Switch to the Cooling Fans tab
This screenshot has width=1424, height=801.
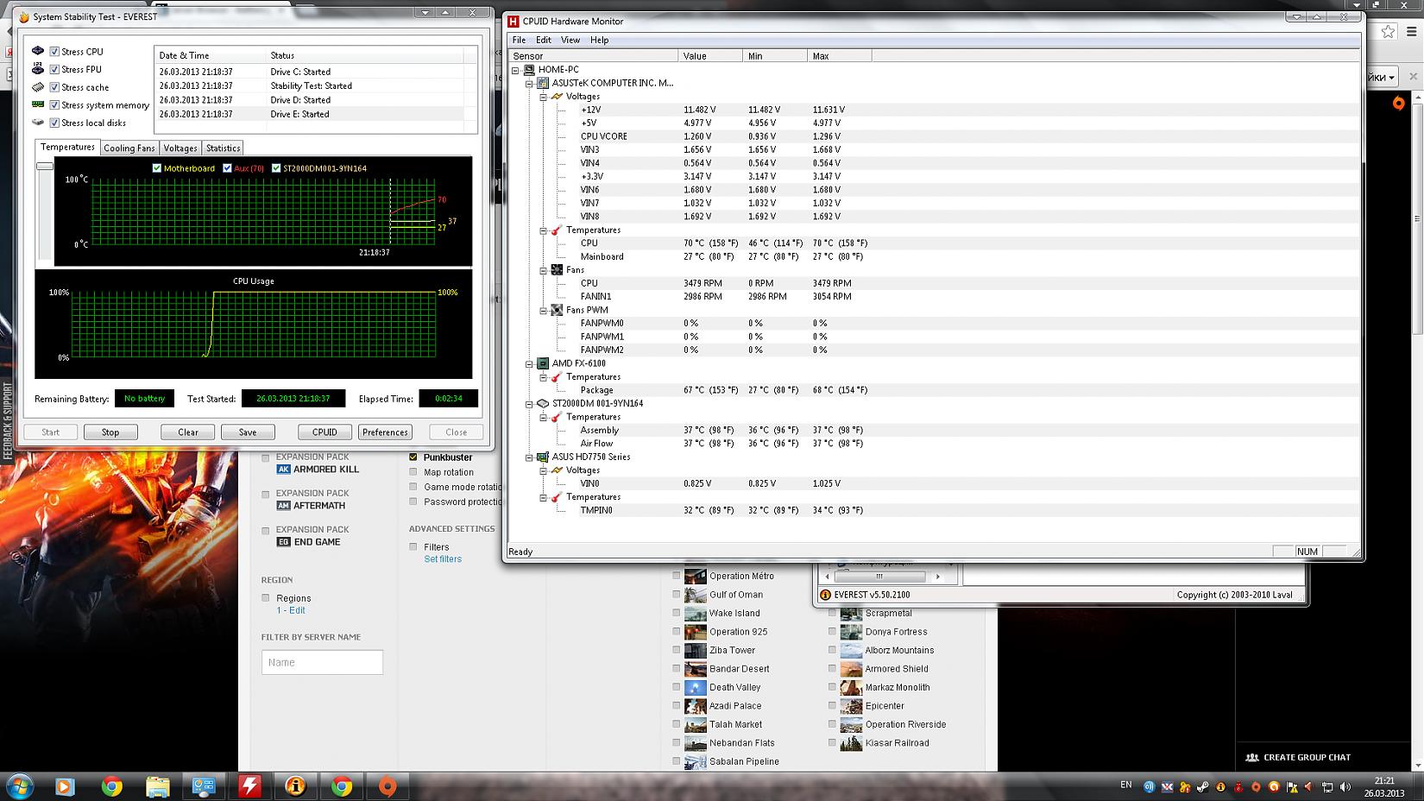129,148
